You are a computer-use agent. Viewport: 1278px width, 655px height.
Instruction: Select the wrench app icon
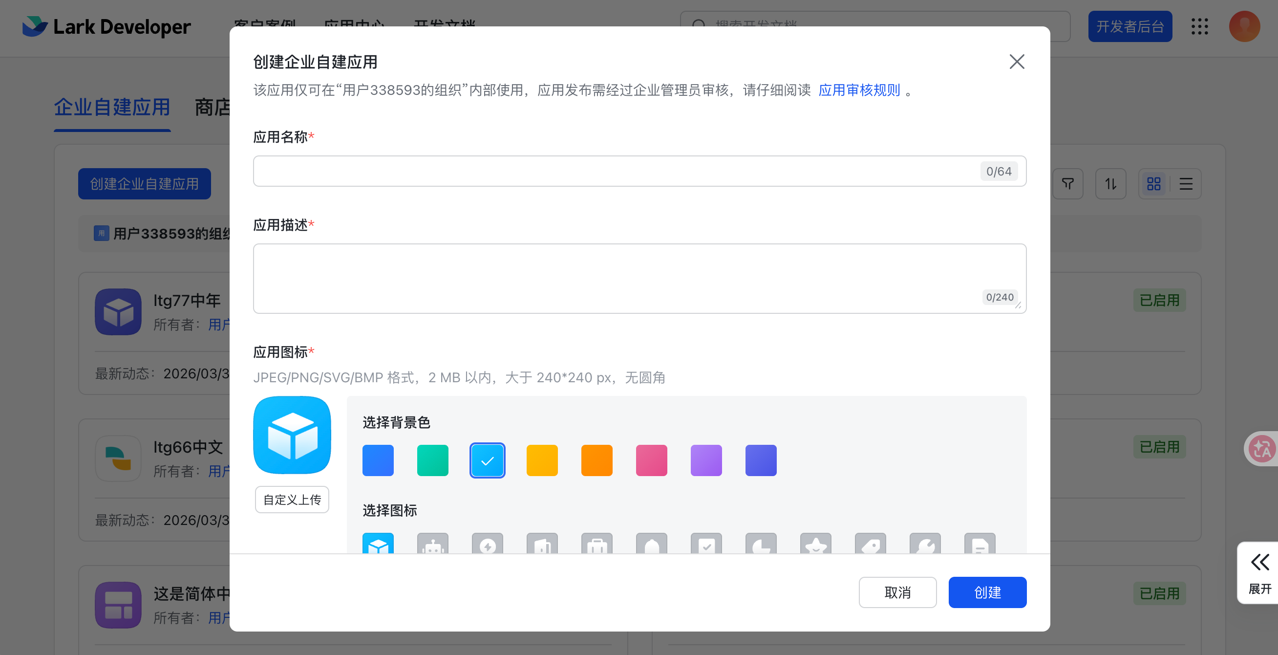[925, 545]
